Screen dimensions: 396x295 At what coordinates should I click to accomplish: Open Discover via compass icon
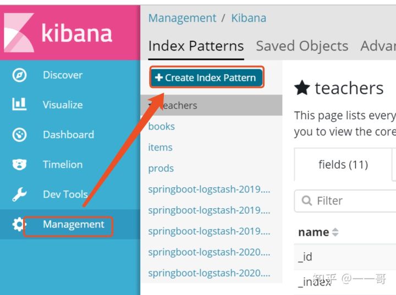coord(20,75)
